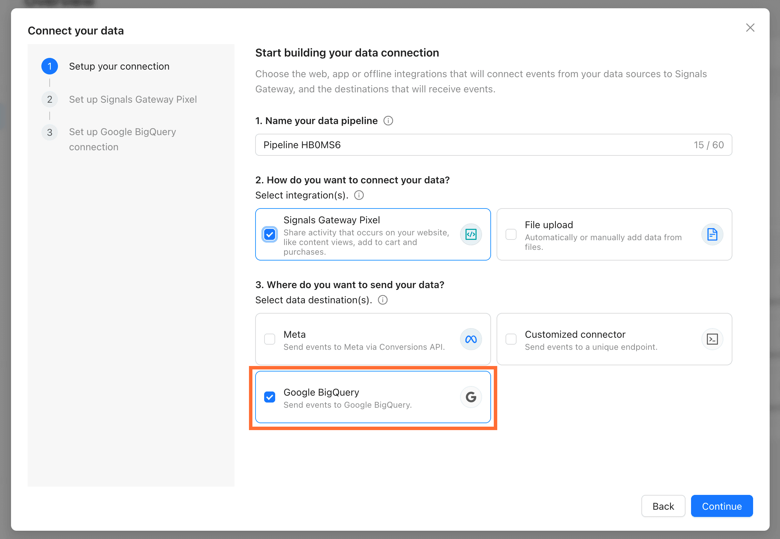This screenshot has width=780, height=539.
Task: Click the 15 / 60 character counter
Action: pos(709,145)
